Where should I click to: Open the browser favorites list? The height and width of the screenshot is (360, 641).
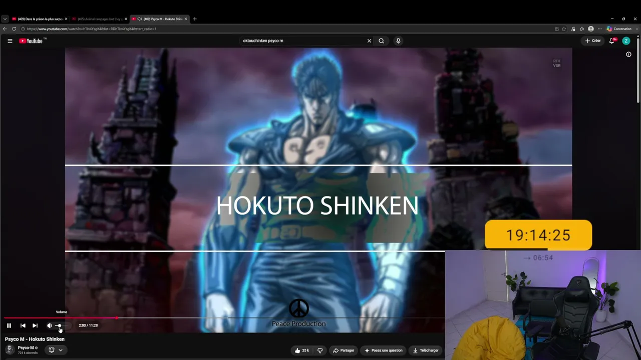click(582, 29)
